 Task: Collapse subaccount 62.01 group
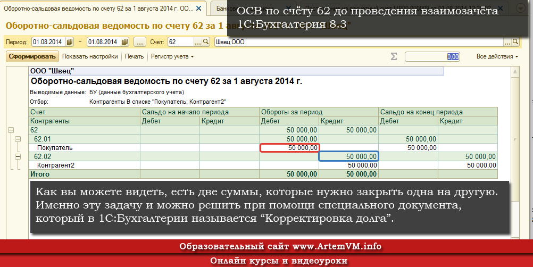click(18, 139)
